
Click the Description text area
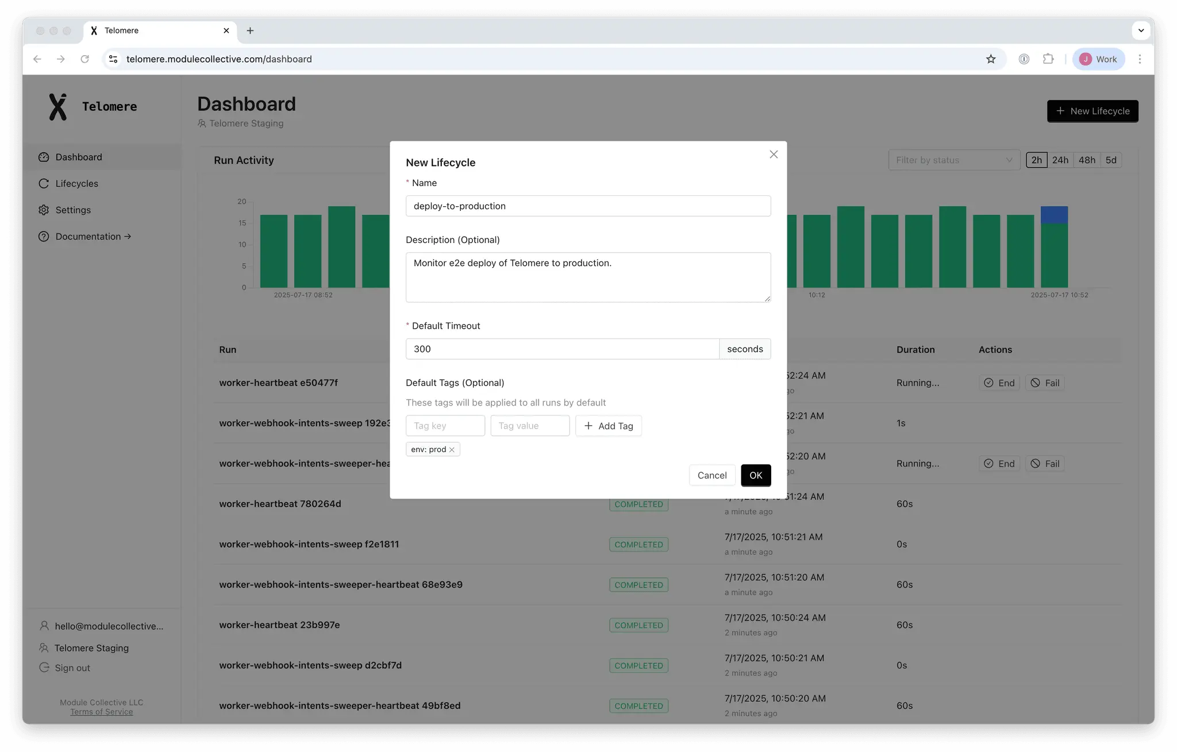coord(588,277)
